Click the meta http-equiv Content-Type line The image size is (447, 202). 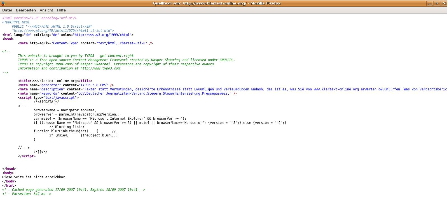click(x=86, y=43)
